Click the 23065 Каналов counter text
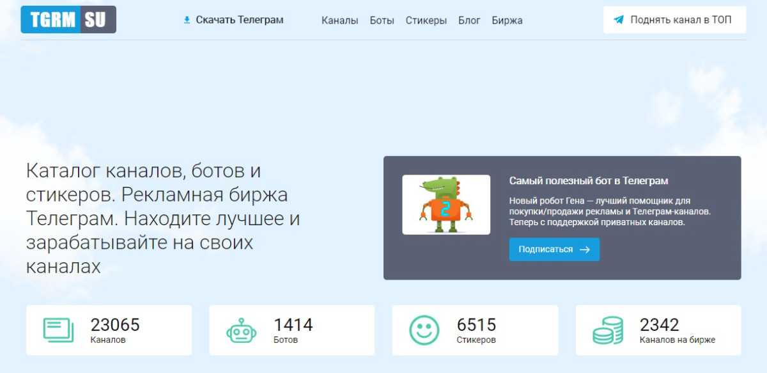Image resolution: width=767 pixels, height=373 pixels. 115,331
